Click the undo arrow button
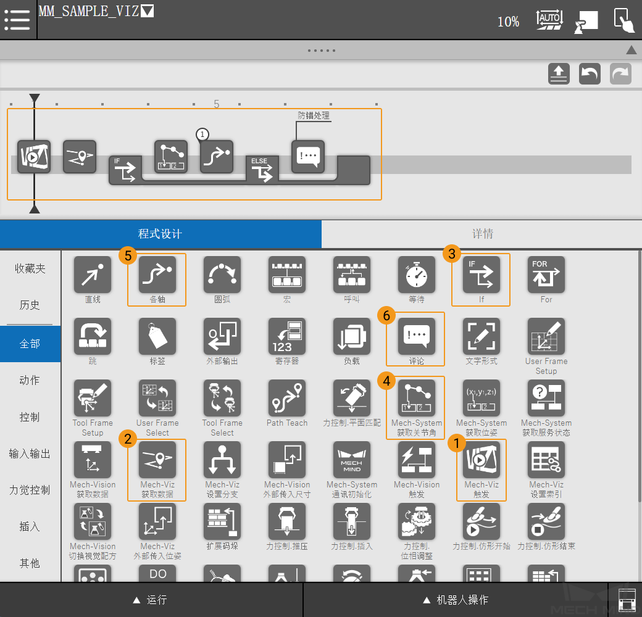 (590, 74)
